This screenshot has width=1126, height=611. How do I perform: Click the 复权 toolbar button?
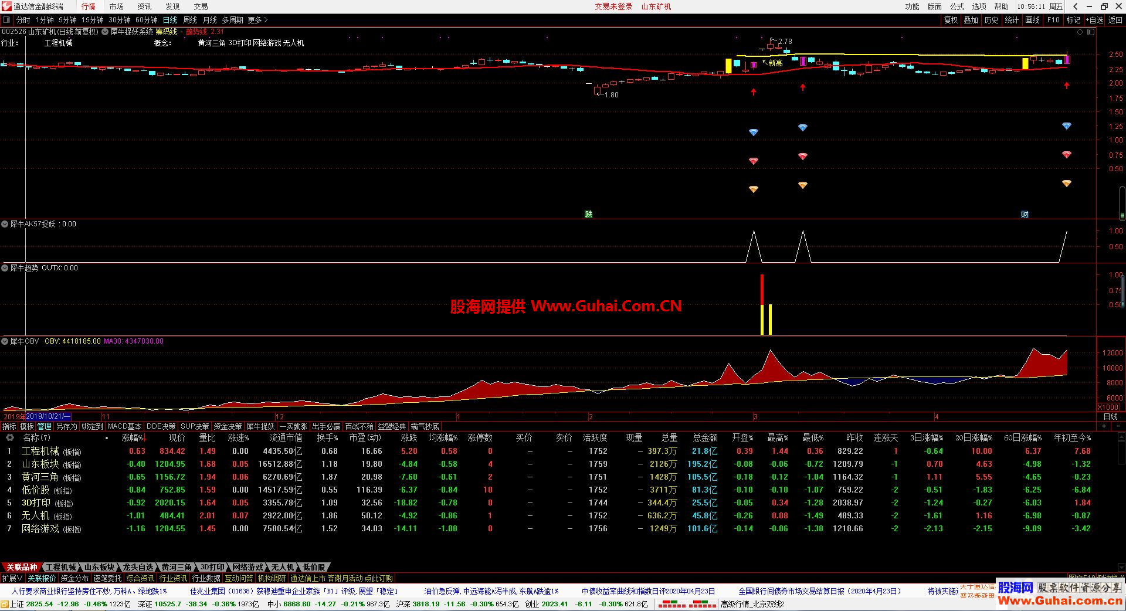(x=951, y=20)
